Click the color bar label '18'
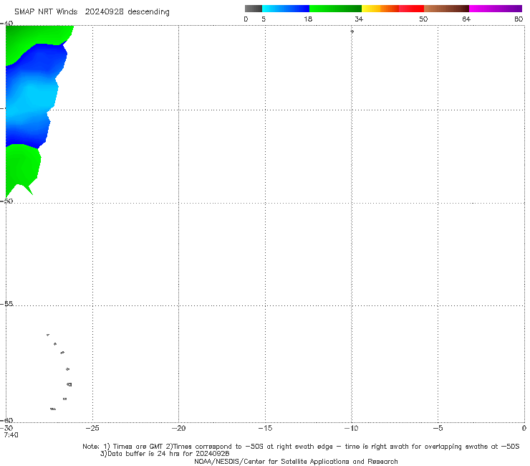 308,19
